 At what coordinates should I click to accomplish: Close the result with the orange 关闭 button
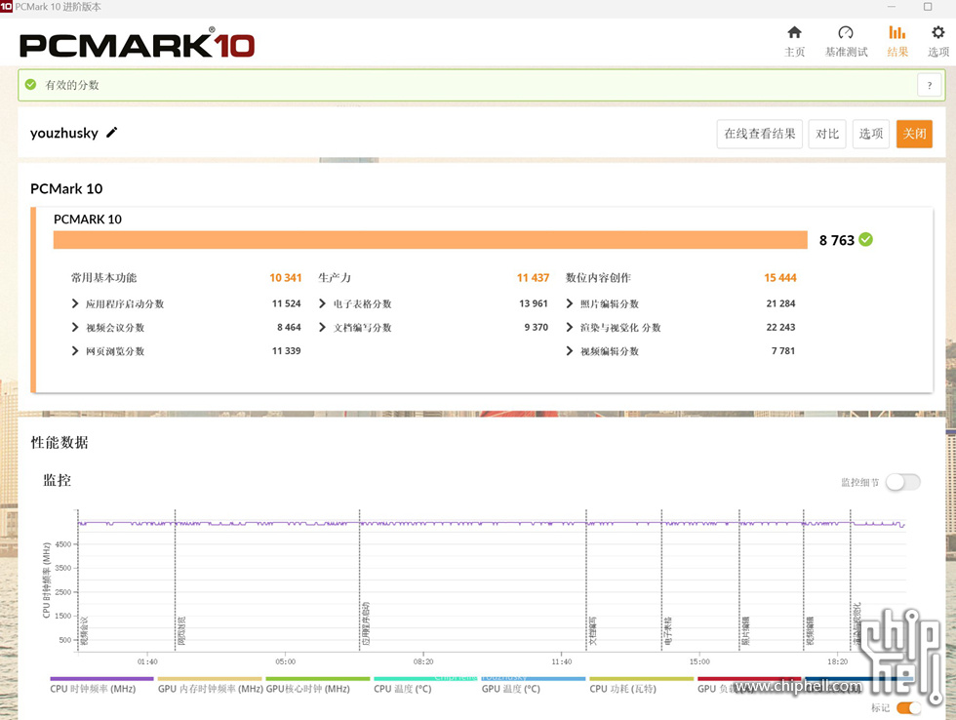tap(915, 134)
